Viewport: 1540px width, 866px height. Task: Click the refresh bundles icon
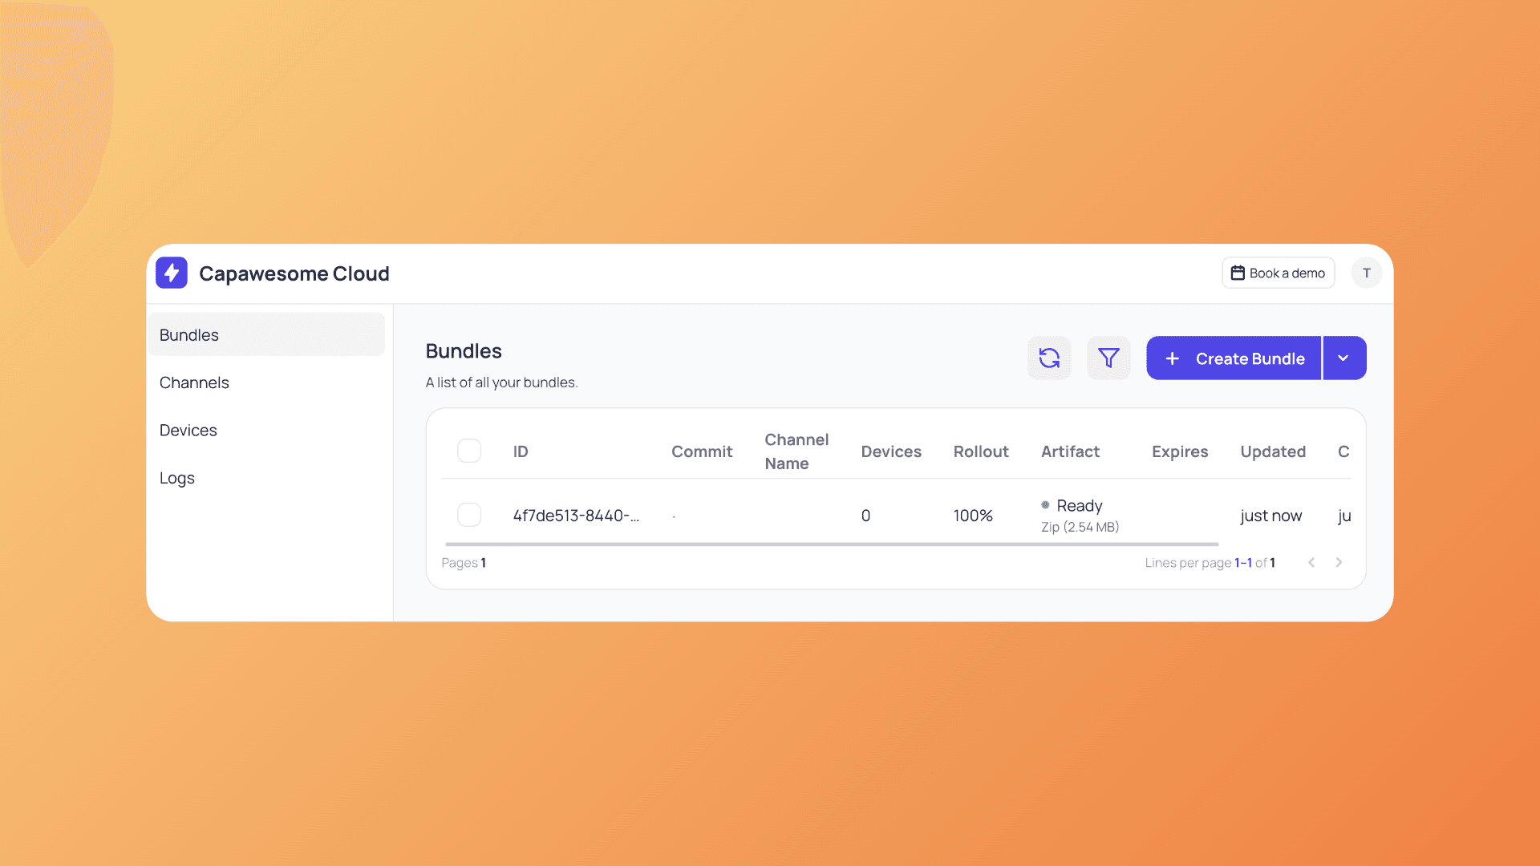pos(1049,358)
